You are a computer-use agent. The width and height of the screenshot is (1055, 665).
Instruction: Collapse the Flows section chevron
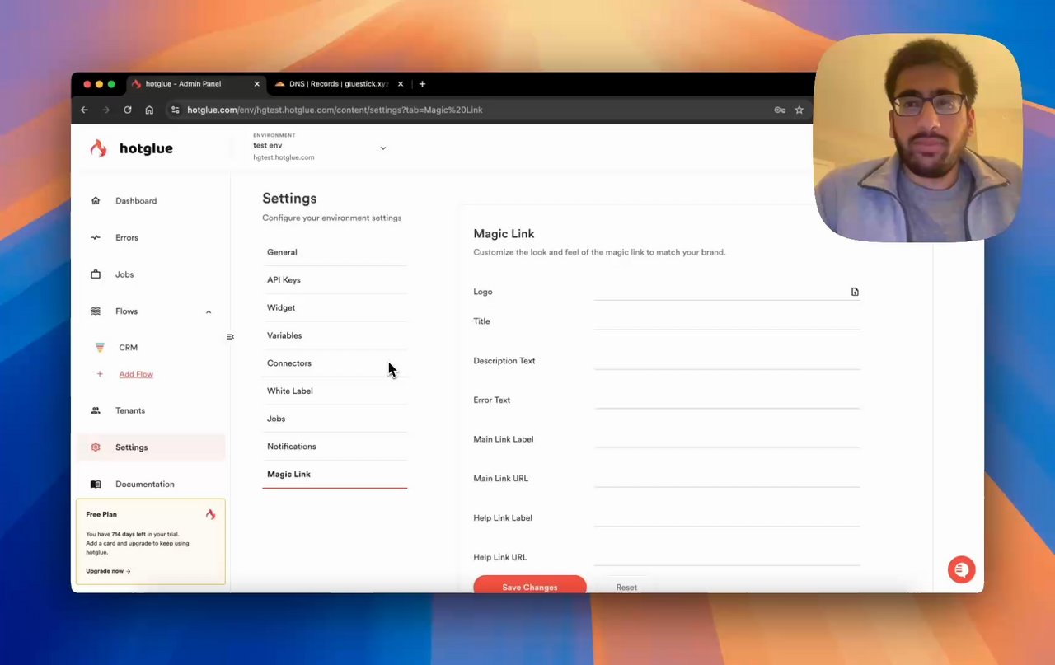[209, 311]
